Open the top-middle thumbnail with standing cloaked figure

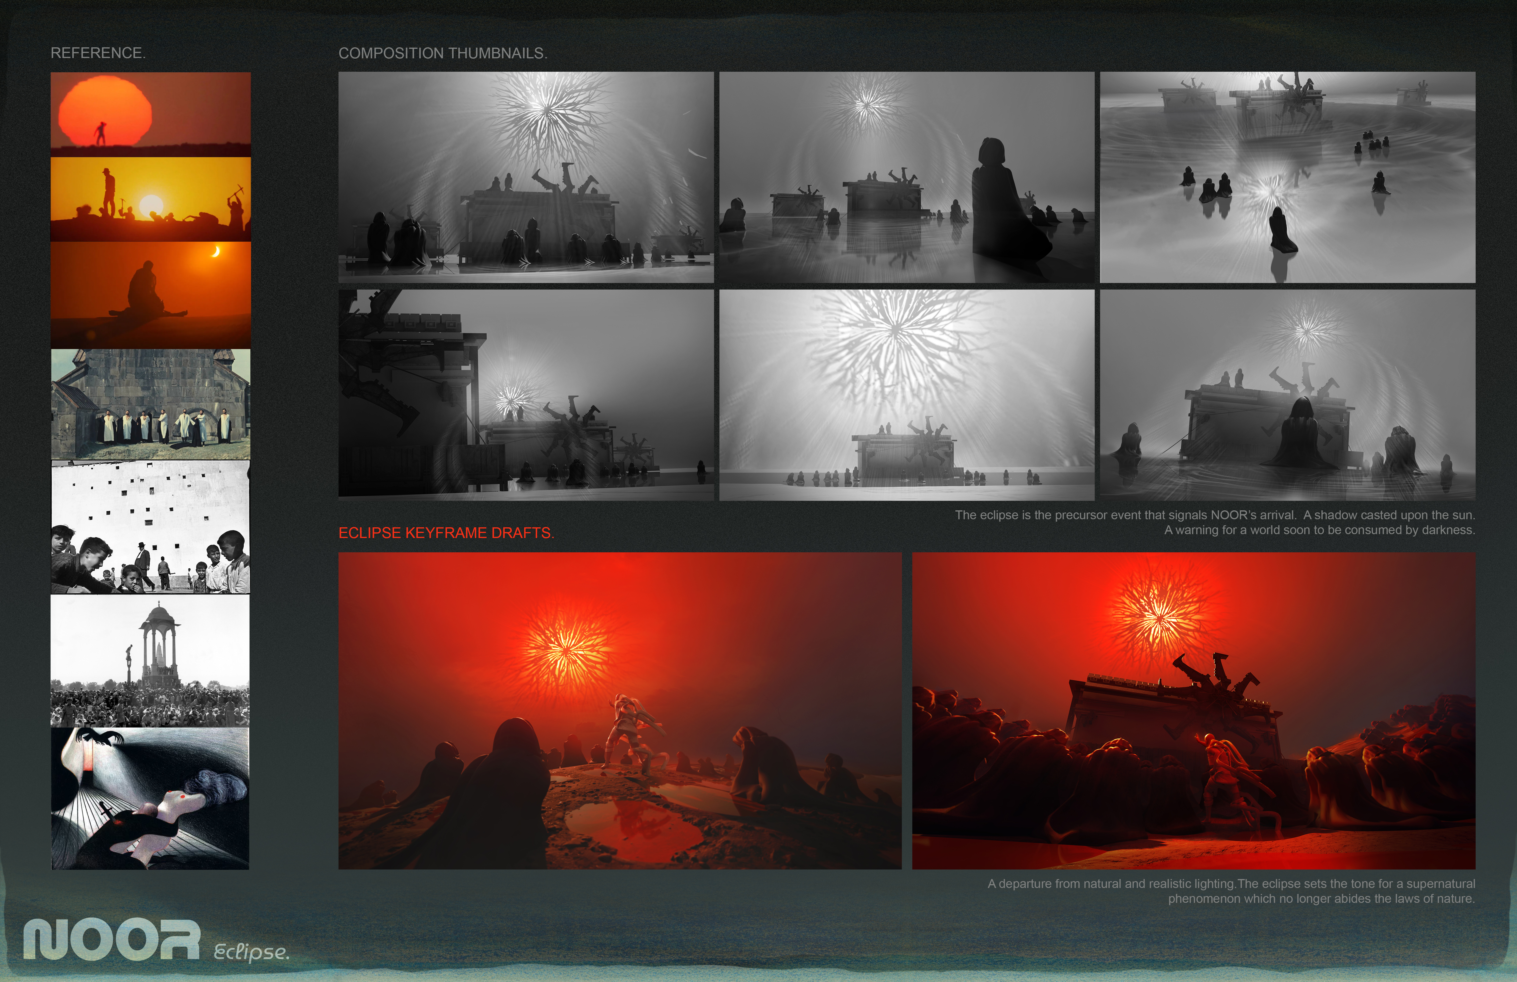tap(906, 177)
